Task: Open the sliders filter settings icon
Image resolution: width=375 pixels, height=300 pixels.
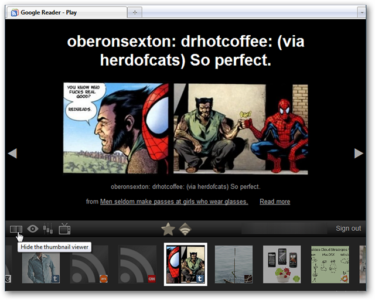Action: [x=48, y=229]
